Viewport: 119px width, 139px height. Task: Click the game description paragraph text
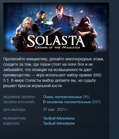54,72
